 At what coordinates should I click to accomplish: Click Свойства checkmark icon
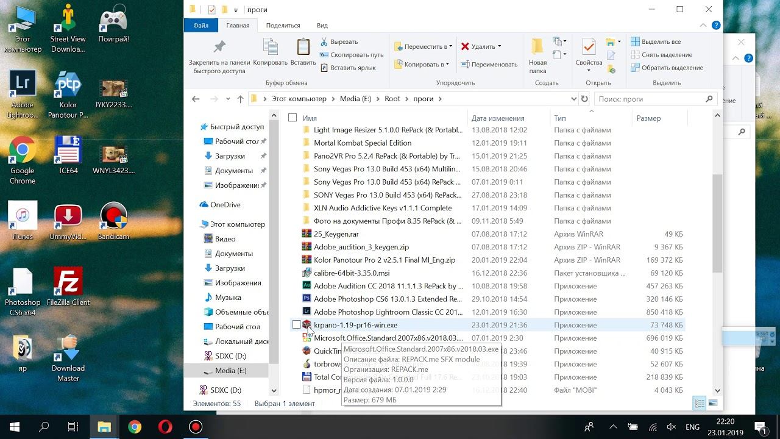tap(589, 47)
